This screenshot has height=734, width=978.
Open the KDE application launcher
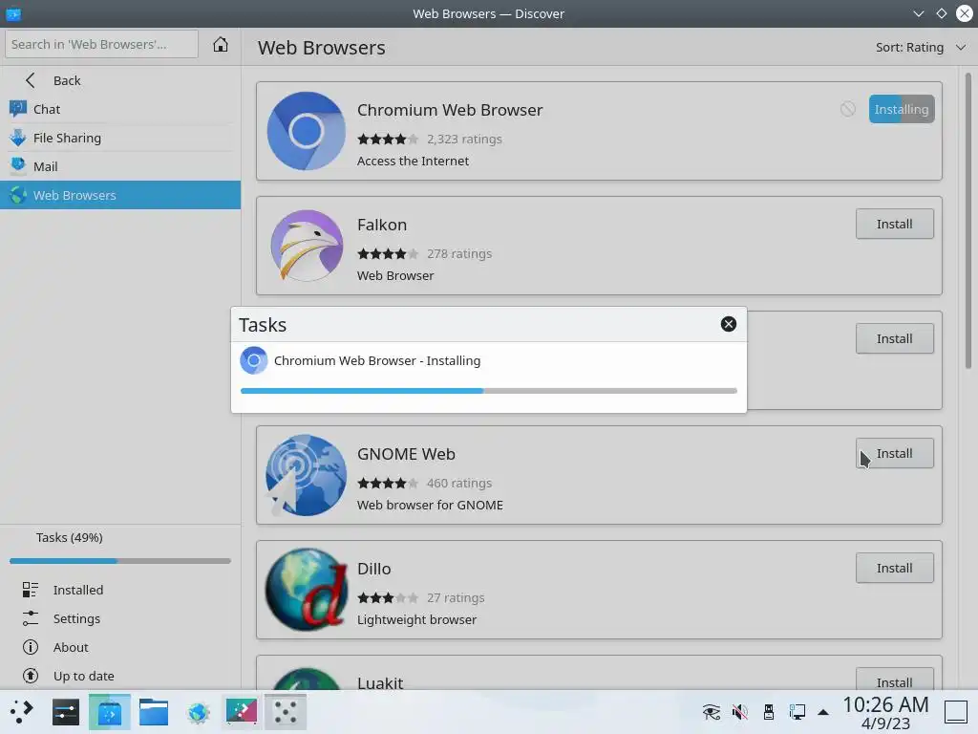coord(21,711)
